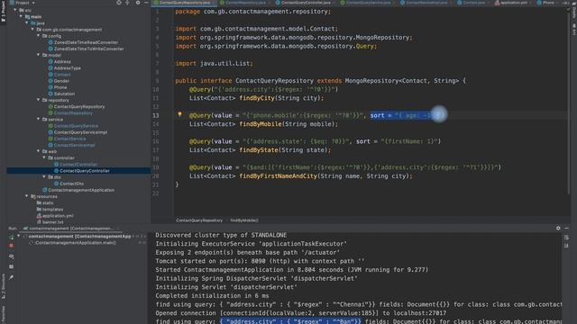Image resolution: width=577 pixels, height=324 pixels.
Task: Open Run panel settings gear
Action: pyautogui.click(x=558, y=228)
